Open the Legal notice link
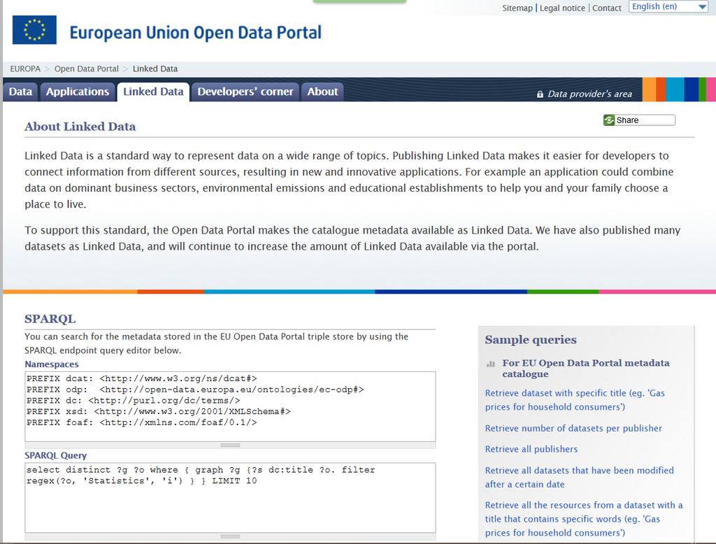The image size is (716, 544). 562,8
